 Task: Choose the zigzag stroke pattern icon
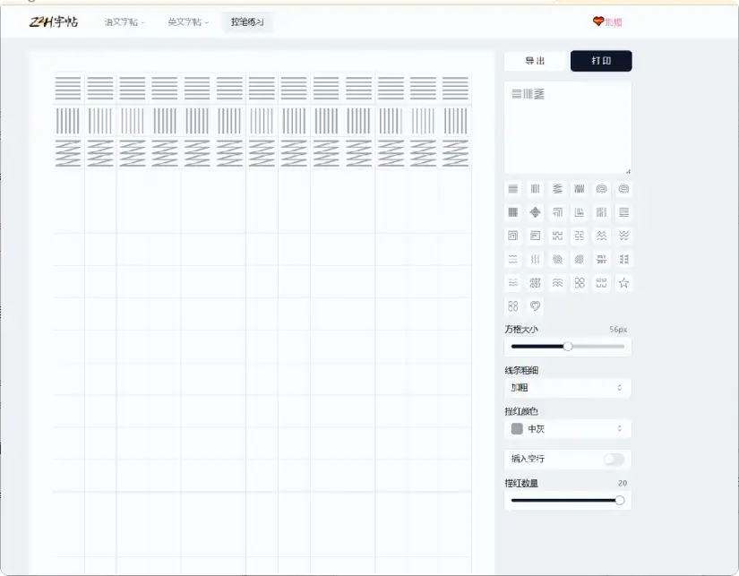pos(558,188)
